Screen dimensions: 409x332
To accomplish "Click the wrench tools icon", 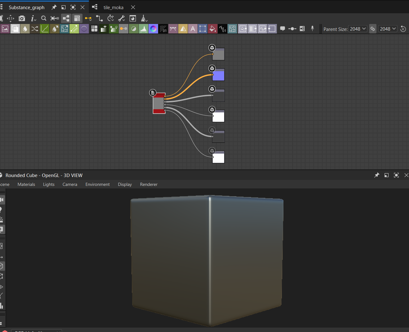I will click(x=122, y=19).
